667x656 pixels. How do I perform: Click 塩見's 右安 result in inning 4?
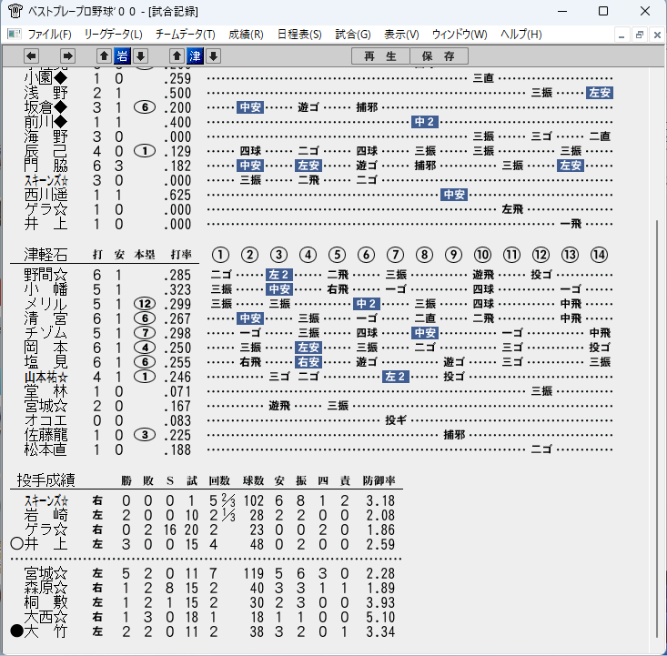click(x=308, y=362)
